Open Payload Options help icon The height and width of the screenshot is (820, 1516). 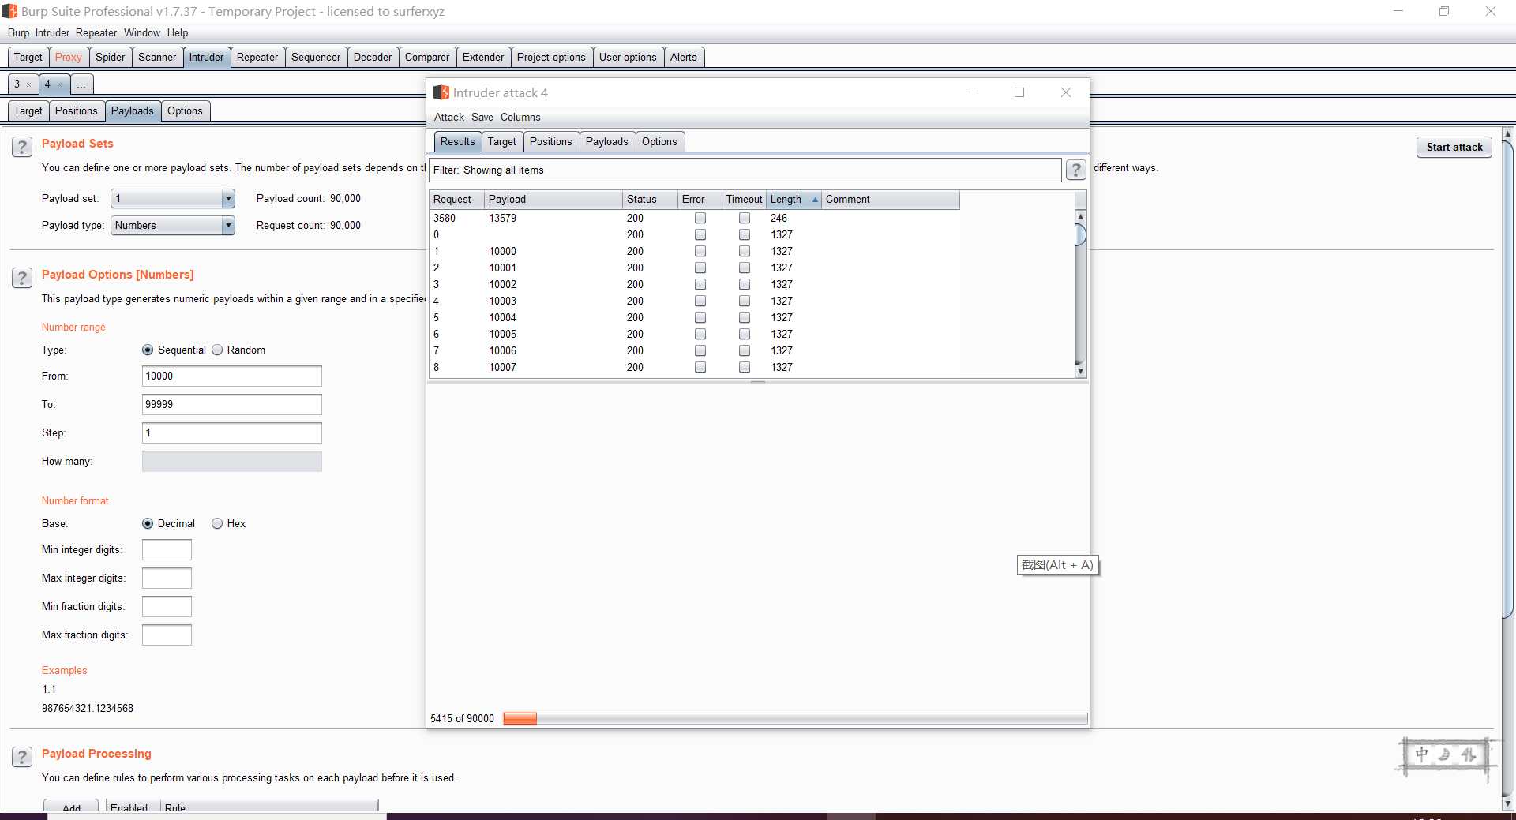22,278
